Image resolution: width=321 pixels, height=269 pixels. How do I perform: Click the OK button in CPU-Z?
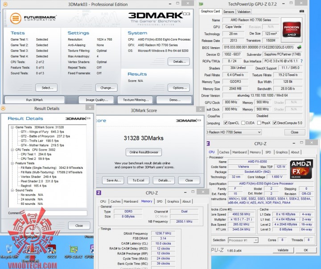coord(306,250)
